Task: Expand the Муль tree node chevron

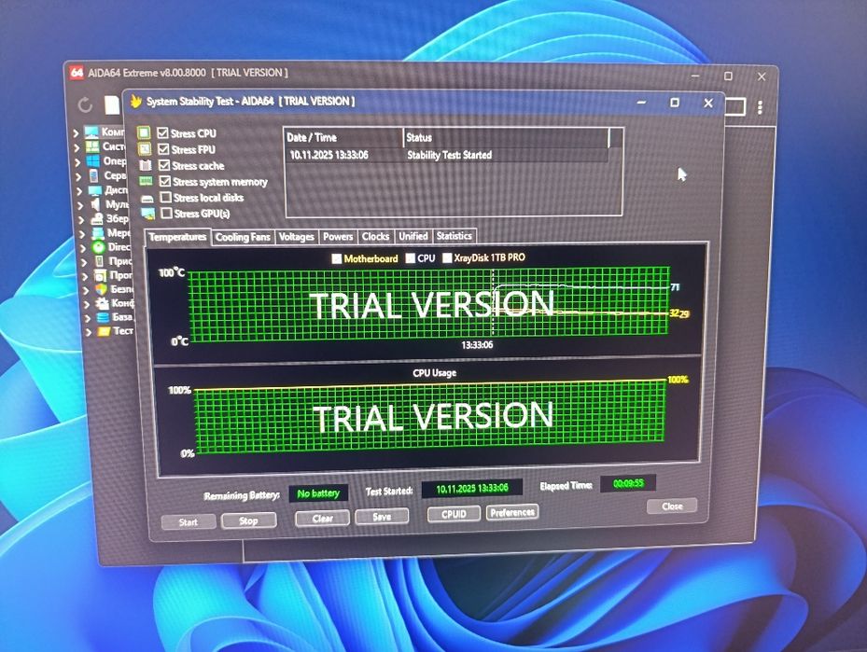Action: point(81,205)
